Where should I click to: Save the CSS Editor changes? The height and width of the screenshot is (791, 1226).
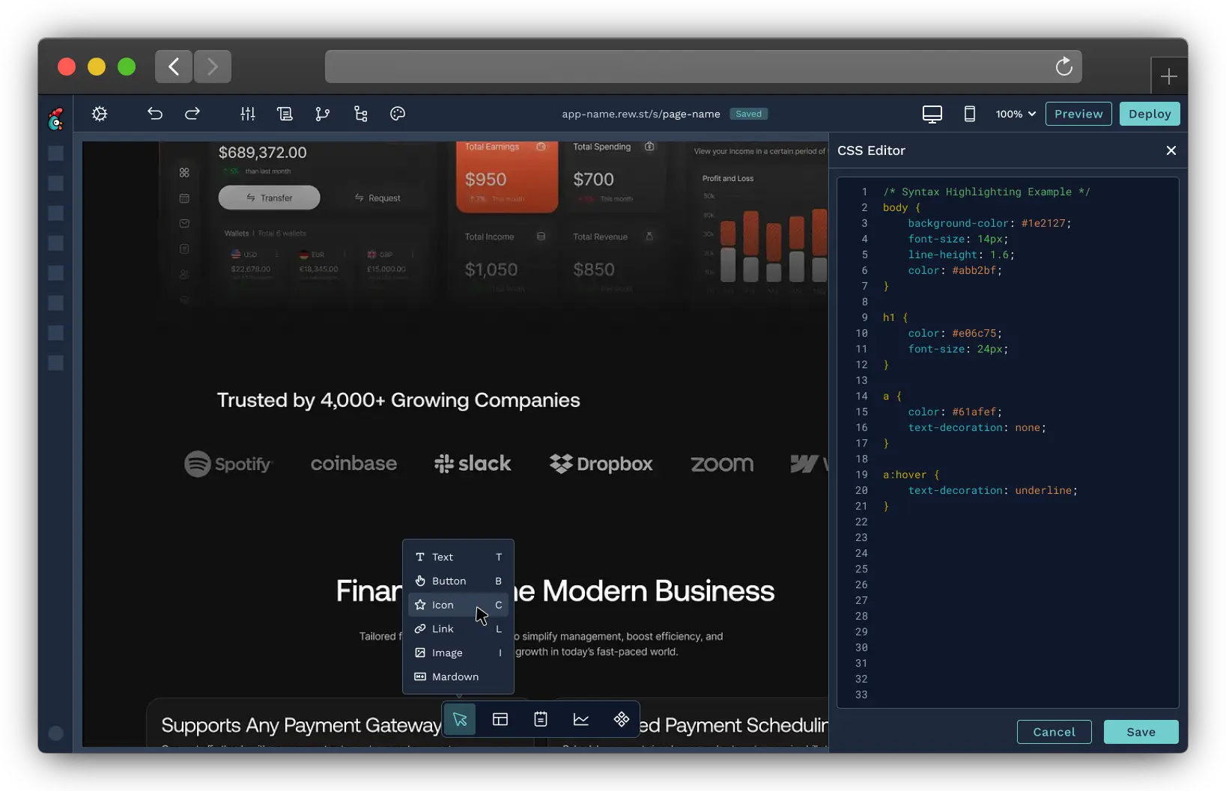[1140, 732]
